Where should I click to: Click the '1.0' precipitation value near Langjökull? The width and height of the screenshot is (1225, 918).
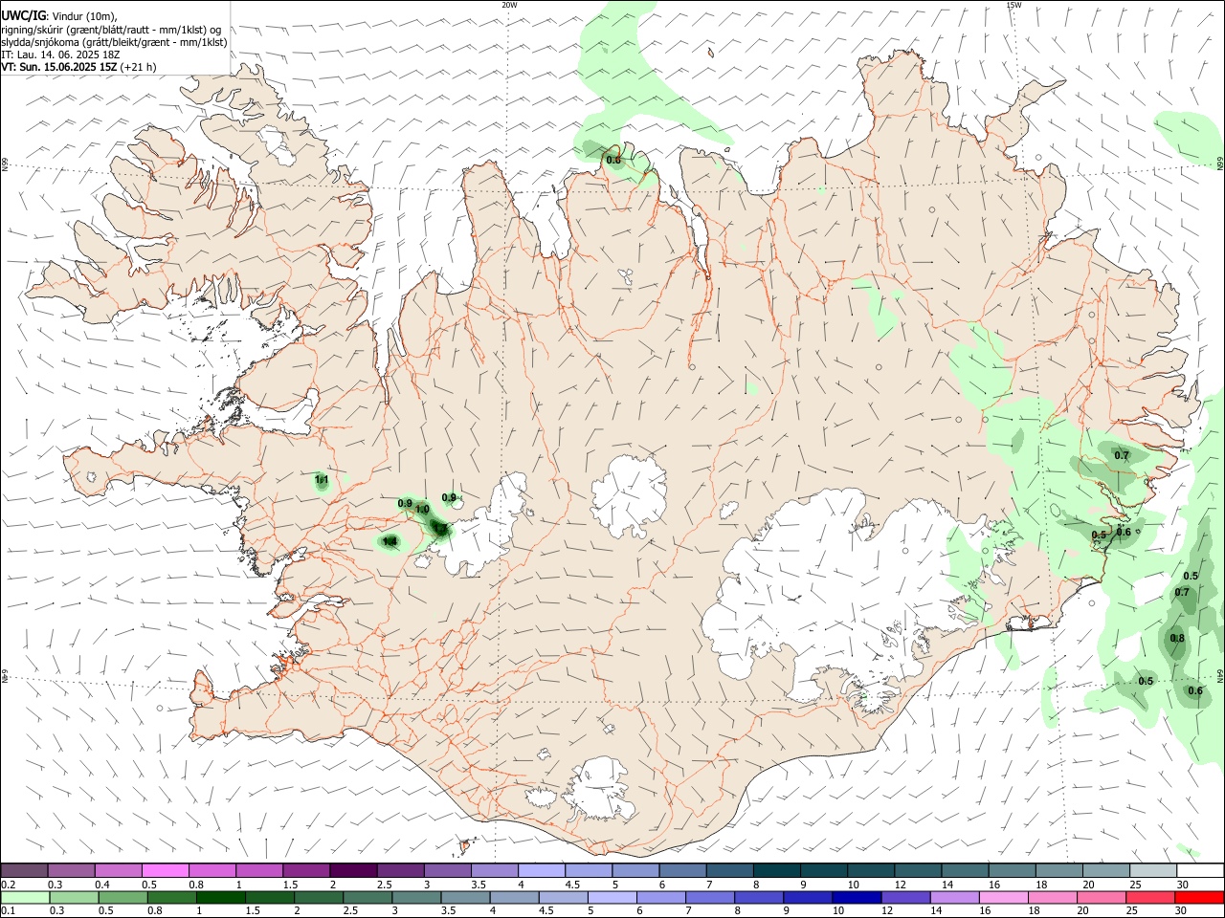point(422,510)
